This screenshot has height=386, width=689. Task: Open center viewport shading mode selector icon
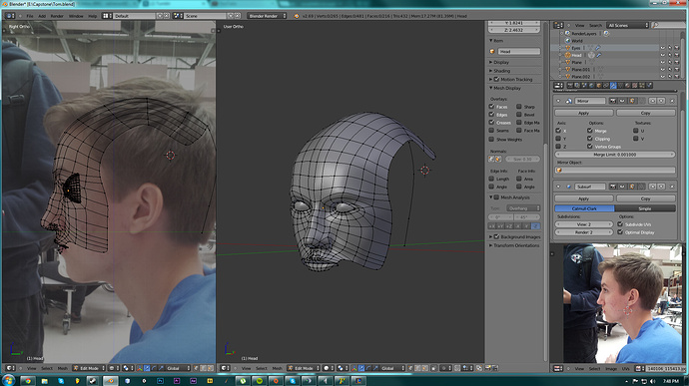[329, 368]
